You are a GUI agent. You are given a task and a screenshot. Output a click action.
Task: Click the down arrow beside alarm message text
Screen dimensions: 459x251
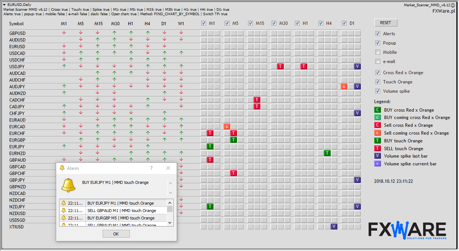click(x=170, y=193)
